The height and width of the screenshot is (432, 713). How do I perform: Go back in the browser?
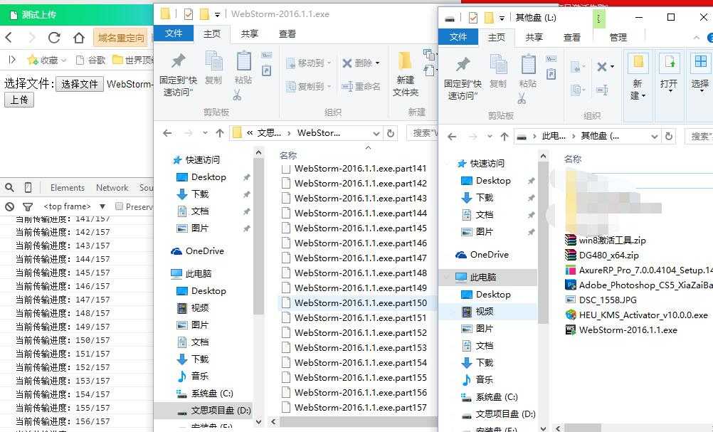click(9, 37)
